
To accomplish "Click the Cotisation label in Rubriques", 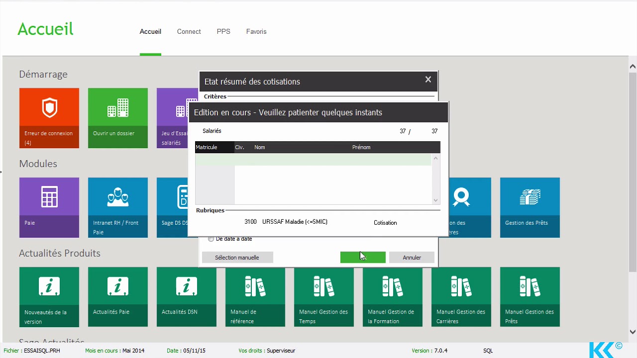I will (385, 223).
